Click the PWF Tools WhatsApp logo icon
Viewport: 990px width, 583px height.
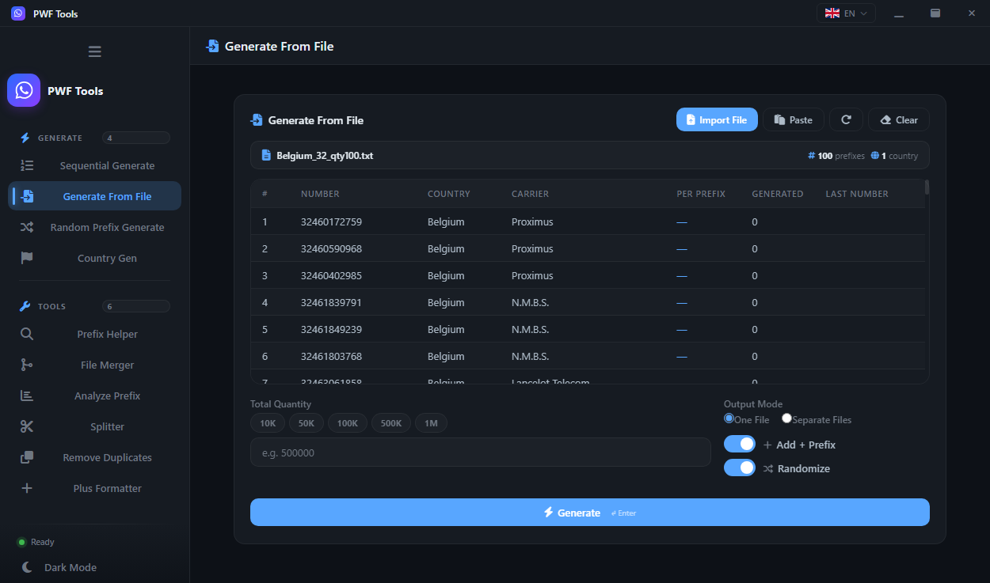click(x=24, y=90)
